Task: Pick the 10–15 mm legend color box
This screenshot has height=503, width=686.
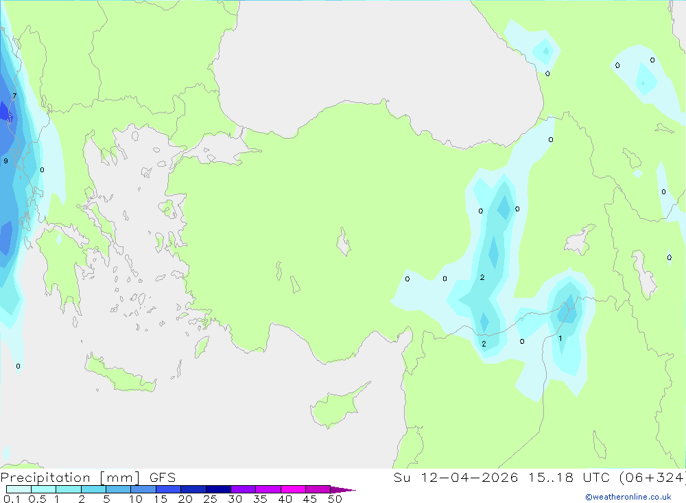Action: pyautogui.click(x=143, y=489)
